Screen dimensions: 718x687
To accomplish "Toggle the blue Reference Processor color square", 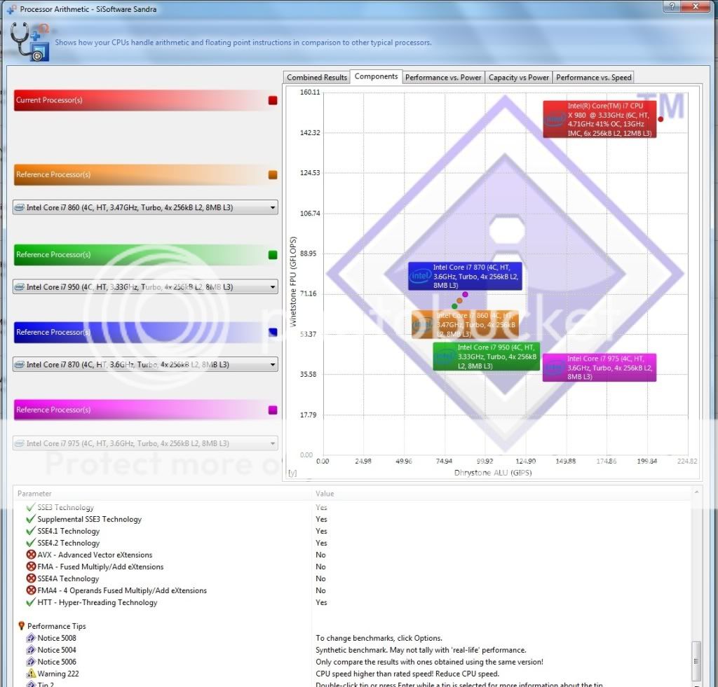I will [273, 333].
